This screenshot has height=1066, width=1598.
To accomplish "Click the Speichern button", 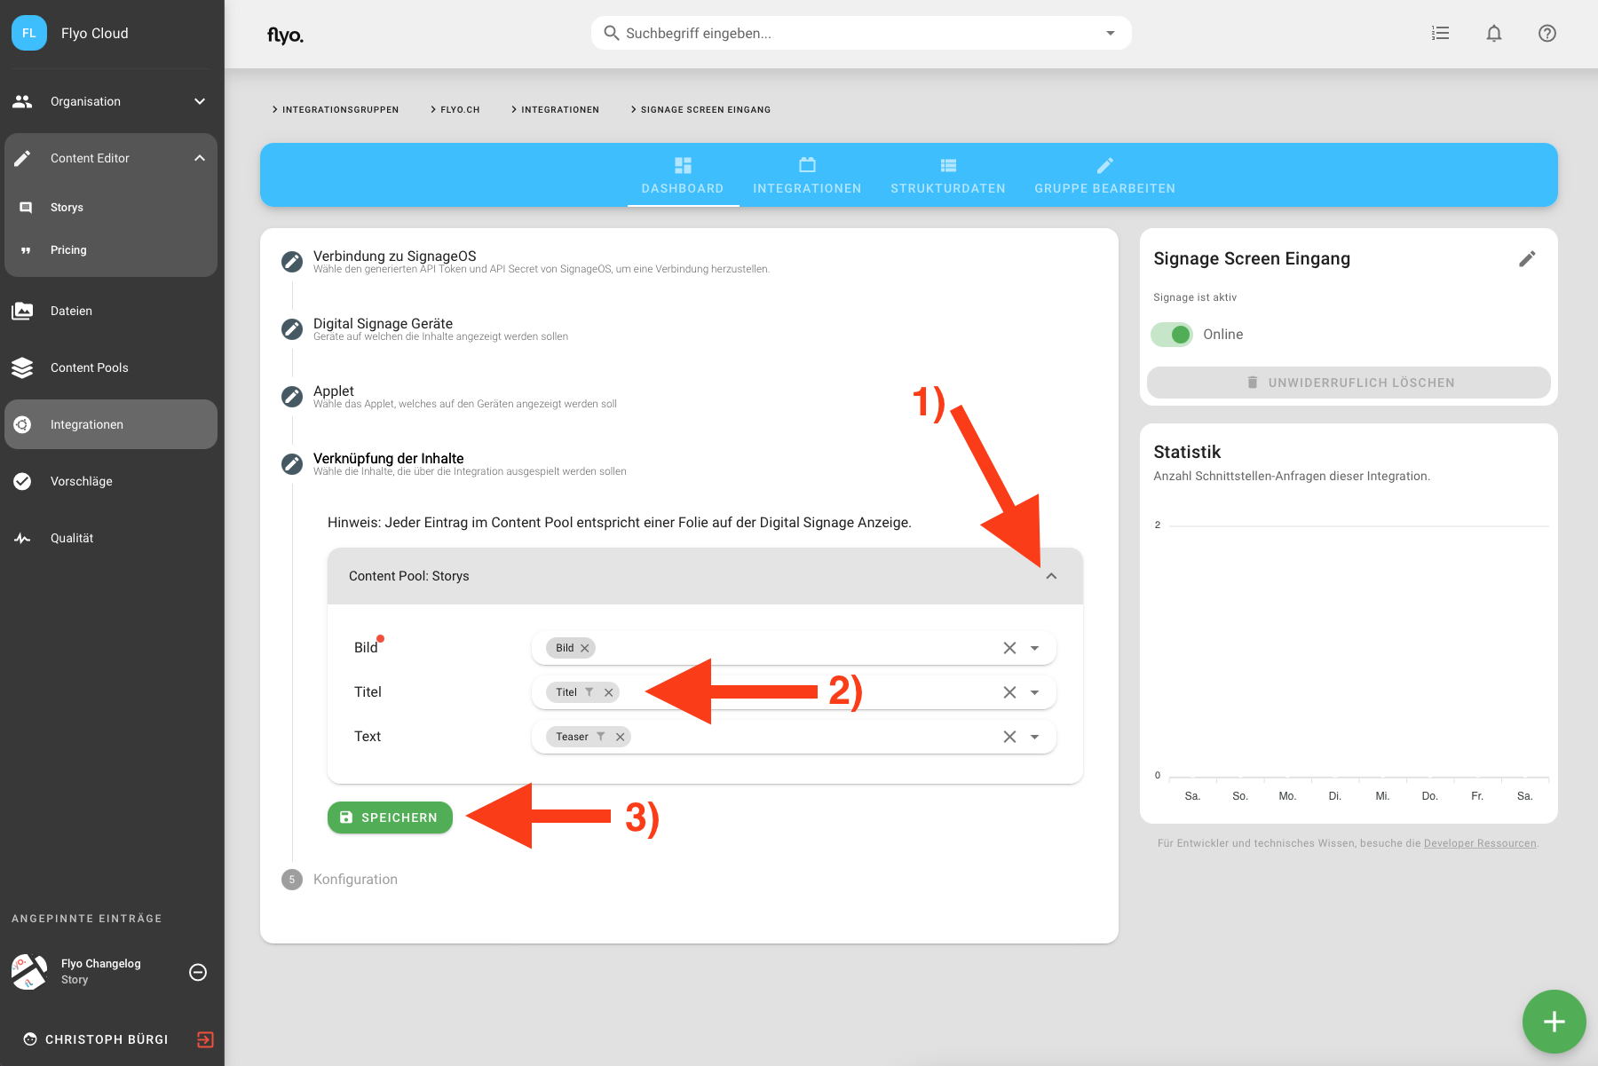I will 390,817.
